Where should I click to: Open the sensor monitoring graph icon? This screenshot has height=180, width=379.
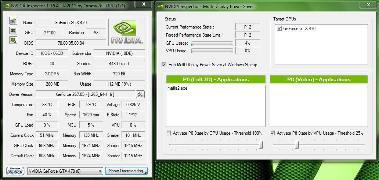[x=13, y=30]
